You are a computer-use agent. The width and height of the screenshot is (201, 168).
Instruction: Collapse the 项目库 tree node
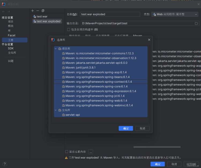pyautogui.click(x=56, y=49)
